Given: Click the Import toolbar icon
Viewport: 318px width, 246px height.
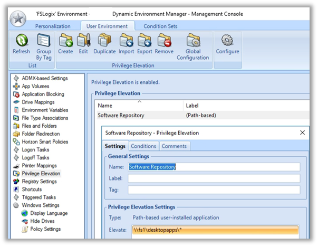Looking at the screenshot, I should (x=126, y=41).
